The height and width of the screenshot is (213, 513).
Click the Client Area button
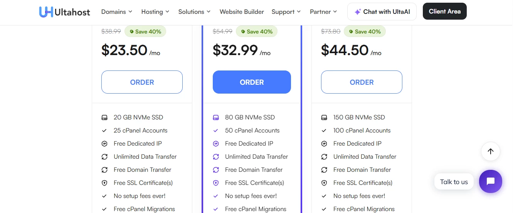444,11
